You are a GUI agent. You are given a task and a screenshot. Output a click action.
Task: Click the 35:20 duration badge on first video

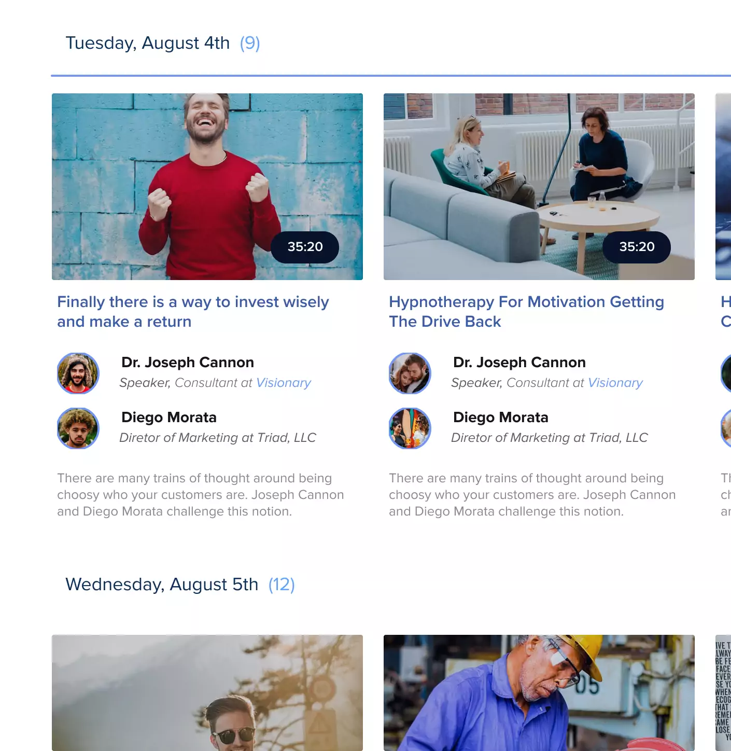click(x=305, y=247)
